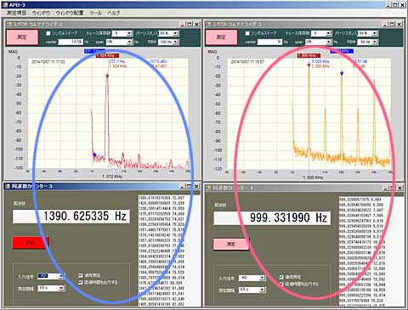Click the frequency counter 3 window title icon

pyautogui.click(x=8, y=186)
